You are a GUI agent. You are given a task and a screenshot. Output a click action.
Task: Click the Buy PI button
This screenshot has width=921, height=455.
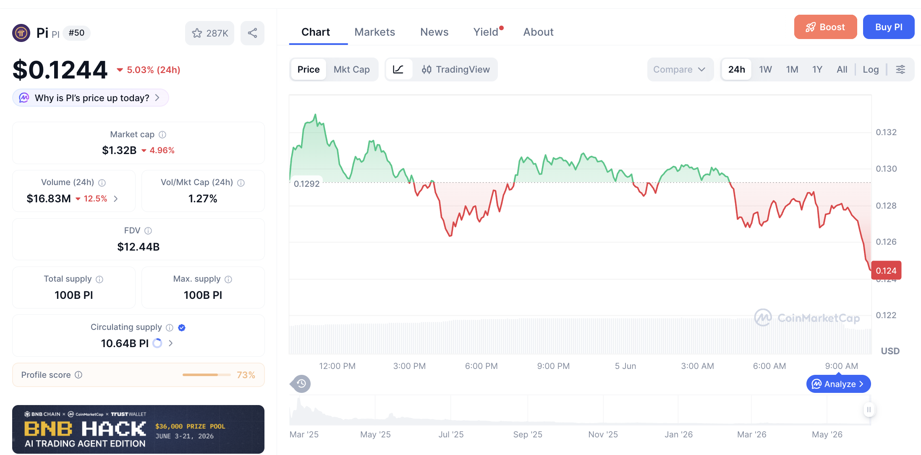[889, 27]
